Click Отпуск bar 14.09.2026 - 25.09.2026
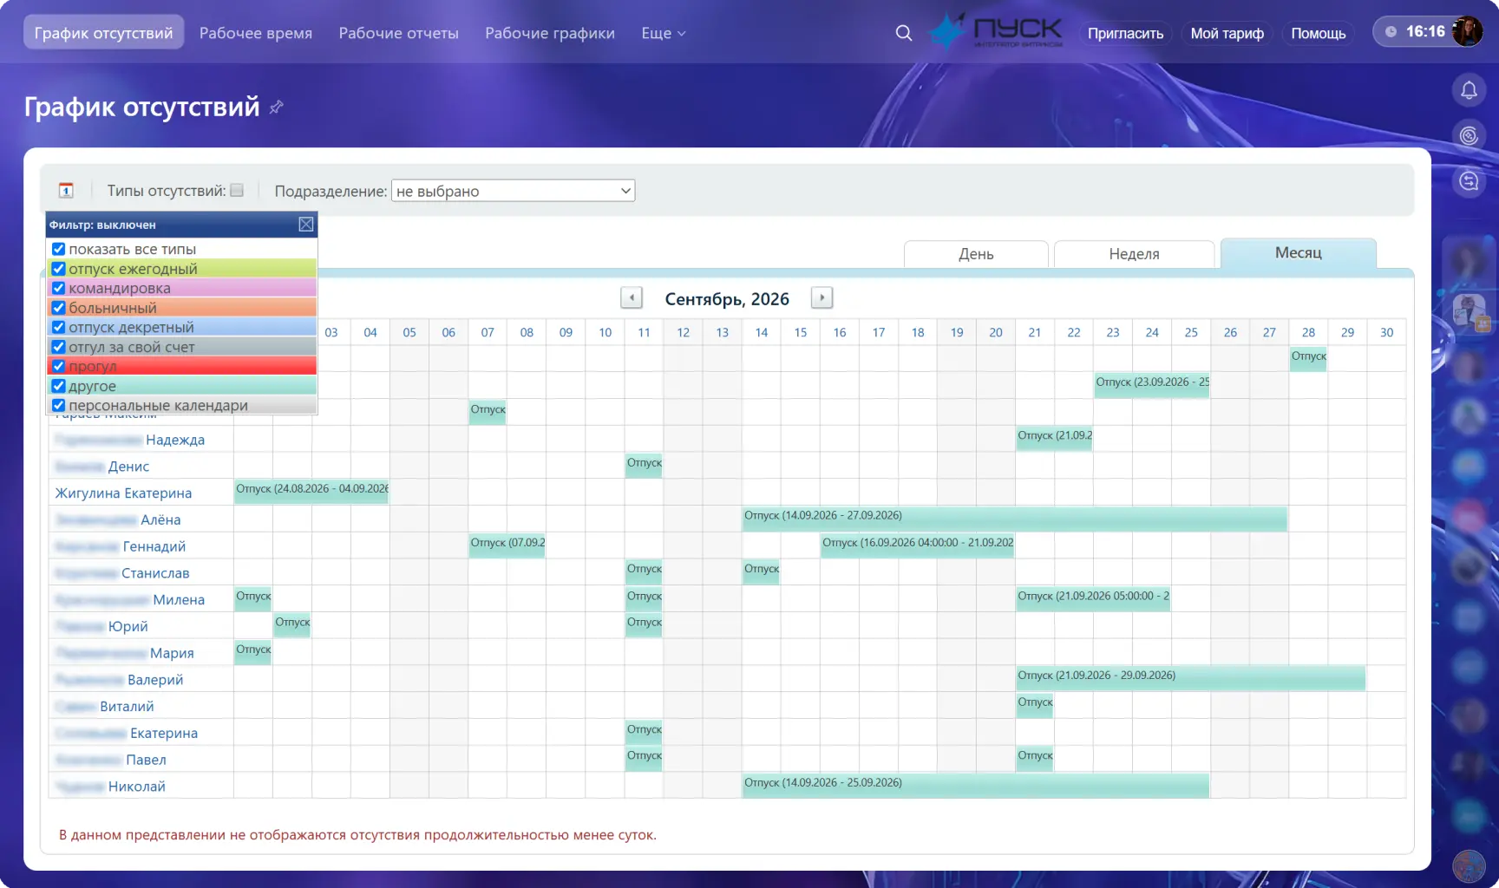Screen dimensions: 1499x888 pyautogui.click(x=975, y=786)
